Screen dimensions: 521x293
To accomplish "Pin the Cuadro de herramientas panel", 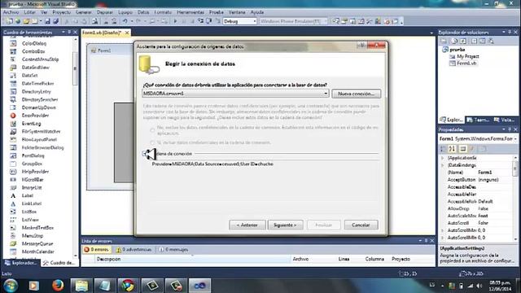I will pos(69,33).
